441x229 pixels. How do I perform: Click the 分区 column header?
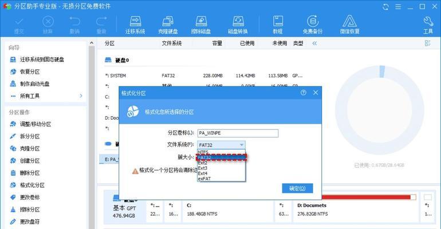point(110,44)
